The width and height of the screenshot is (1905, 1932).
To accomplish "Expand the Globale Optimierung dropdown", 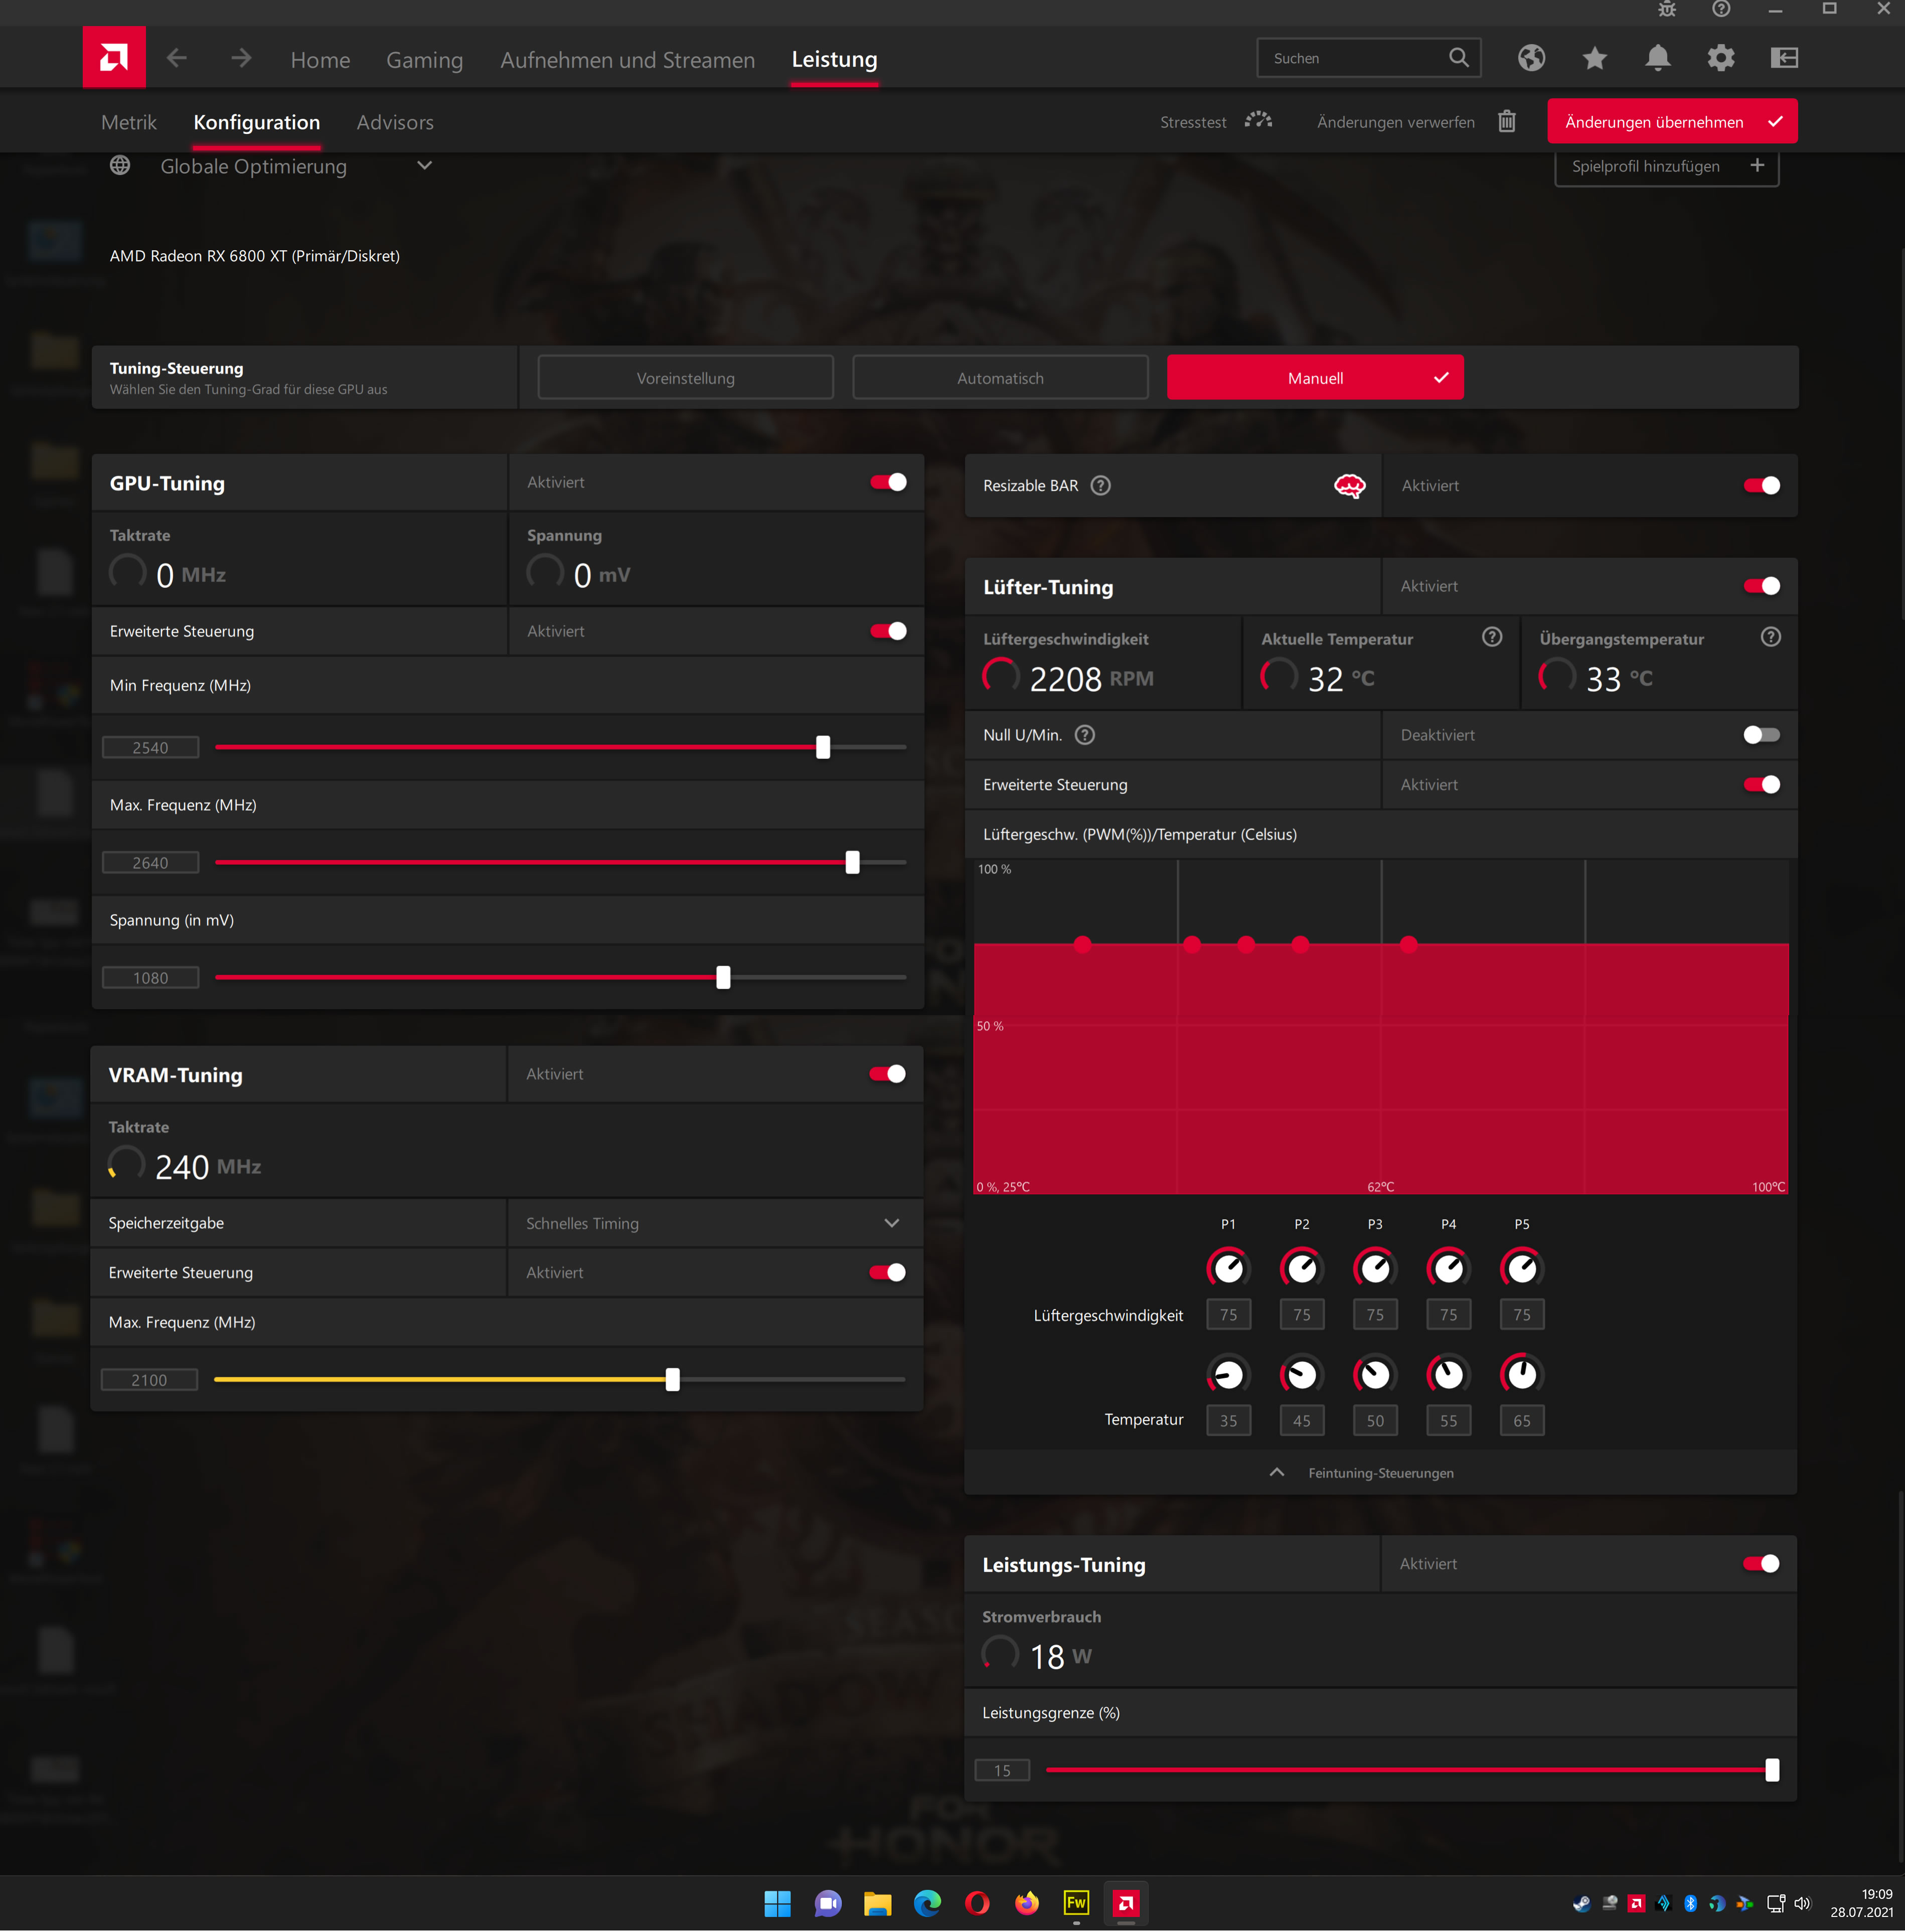I will pos(424,165).
